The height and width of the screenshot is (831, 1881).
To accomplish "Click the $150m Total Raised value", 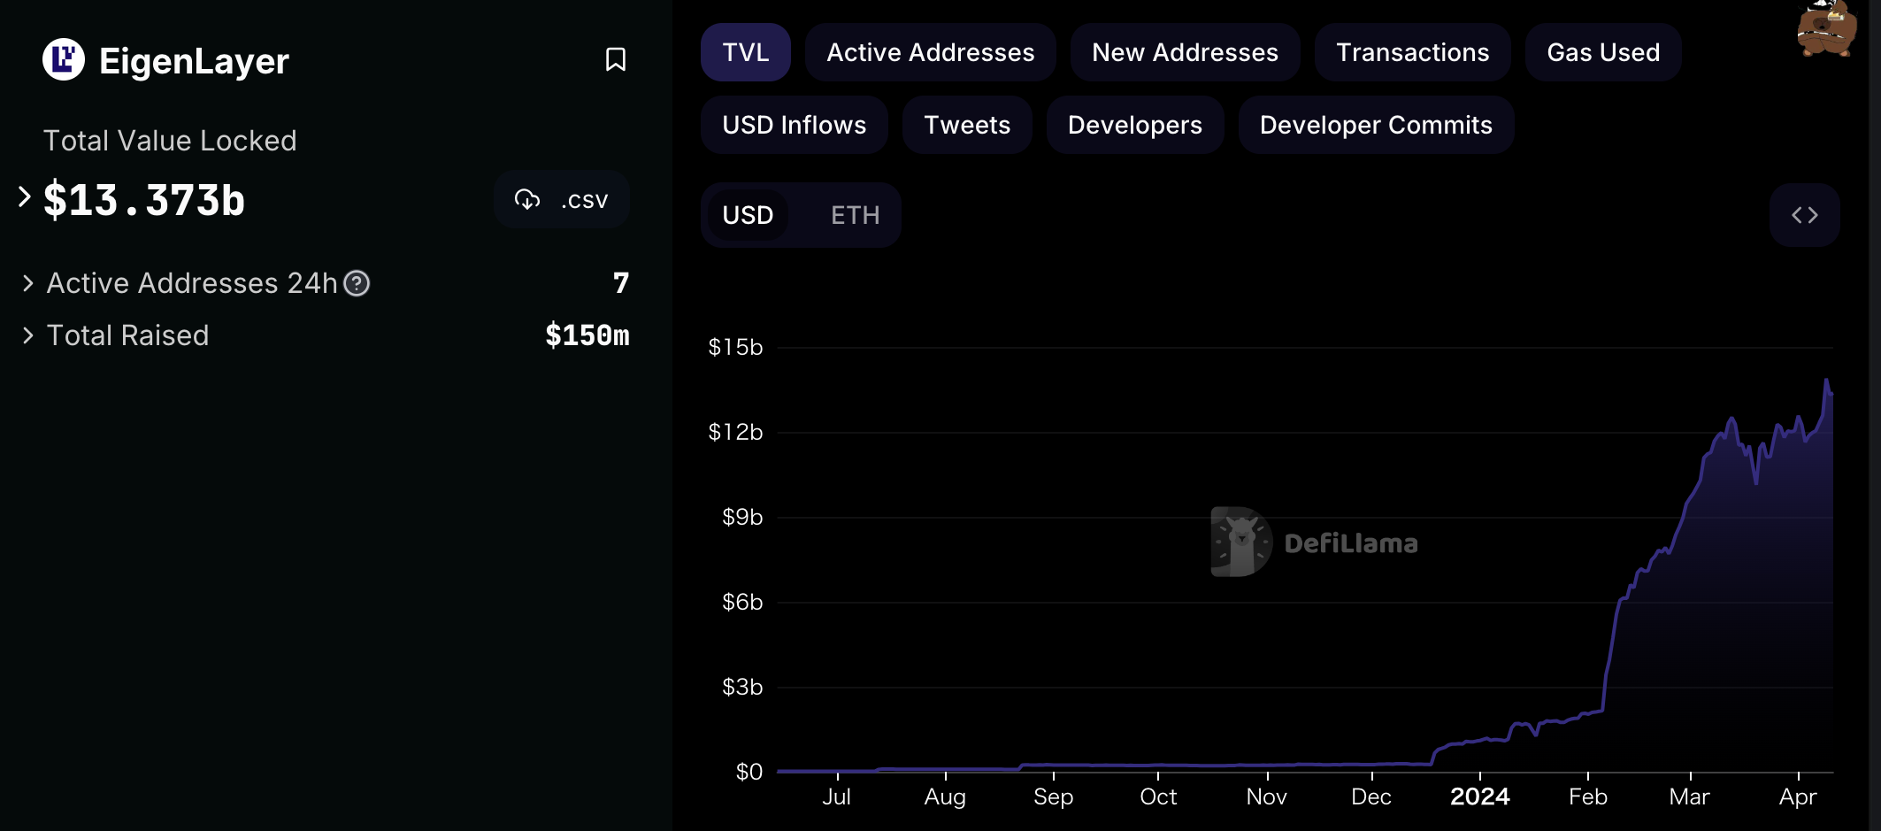I will click(x=587, y=335).
